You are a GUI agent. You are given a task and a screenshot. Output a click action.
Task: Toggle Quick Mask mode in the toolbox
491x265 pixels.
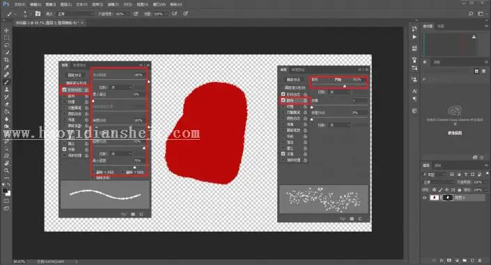coord(6,201)
